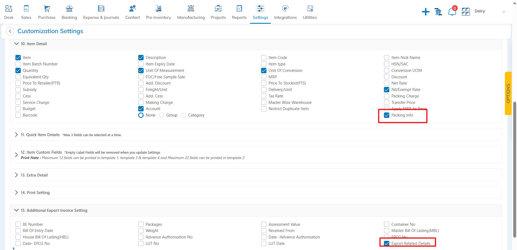Click the bank building icon in header
The height and width of the screenshot is (250, 517).
438,12
